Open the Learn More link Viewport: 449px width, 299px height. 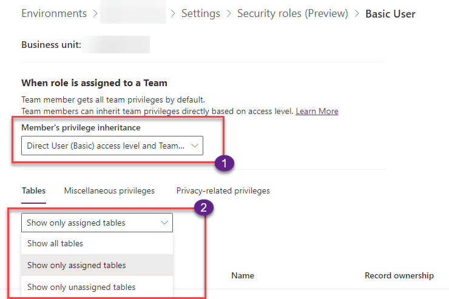click(x=317, y=111)
